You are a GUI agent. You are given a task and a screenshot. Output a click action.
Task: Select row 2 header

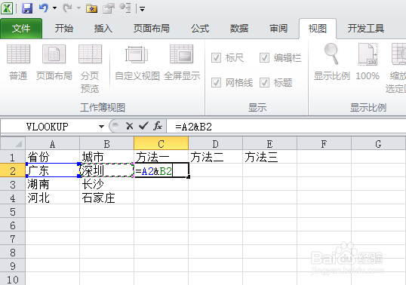[13, 170]
